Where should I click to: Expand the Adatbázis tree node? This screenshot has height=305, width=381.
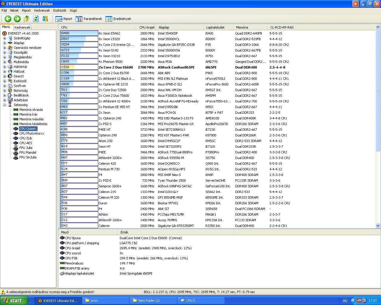tap(4, 100)
